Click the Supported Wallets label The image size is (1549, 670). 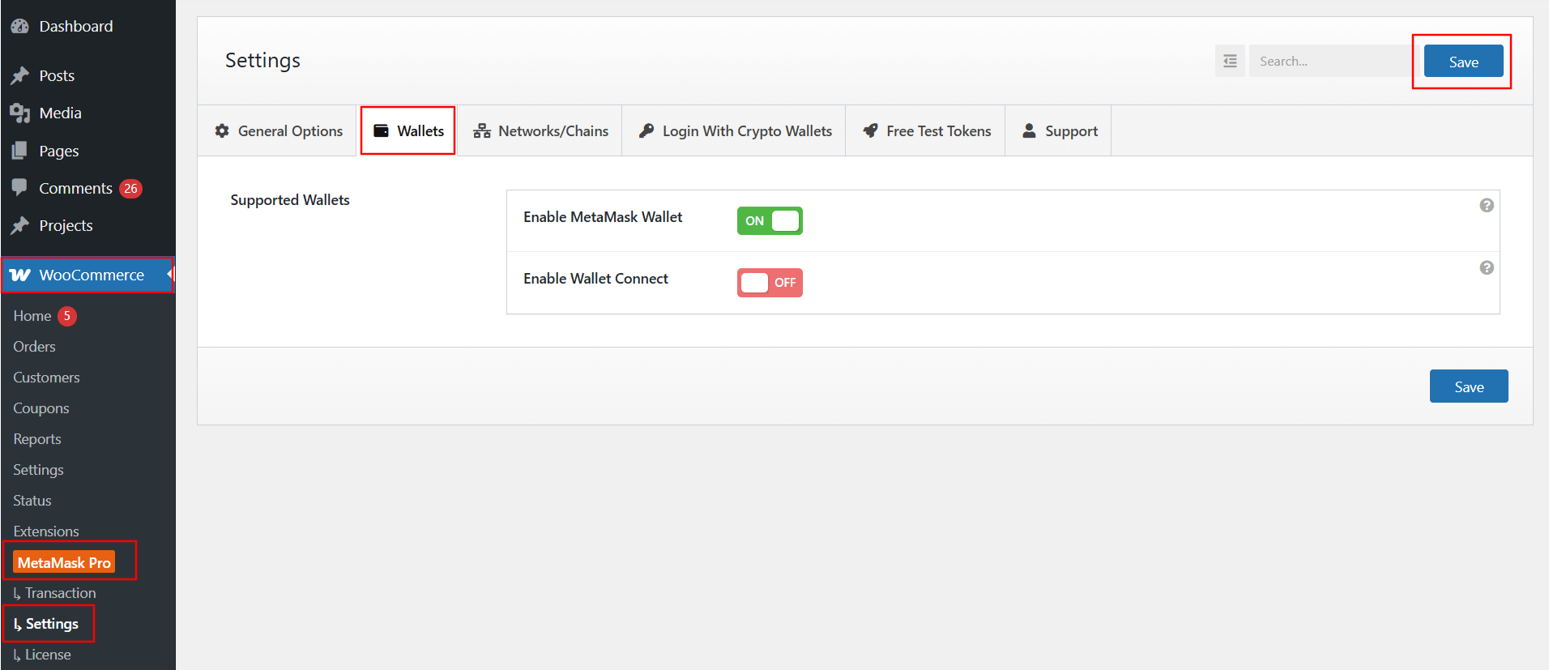coord(290,200)
